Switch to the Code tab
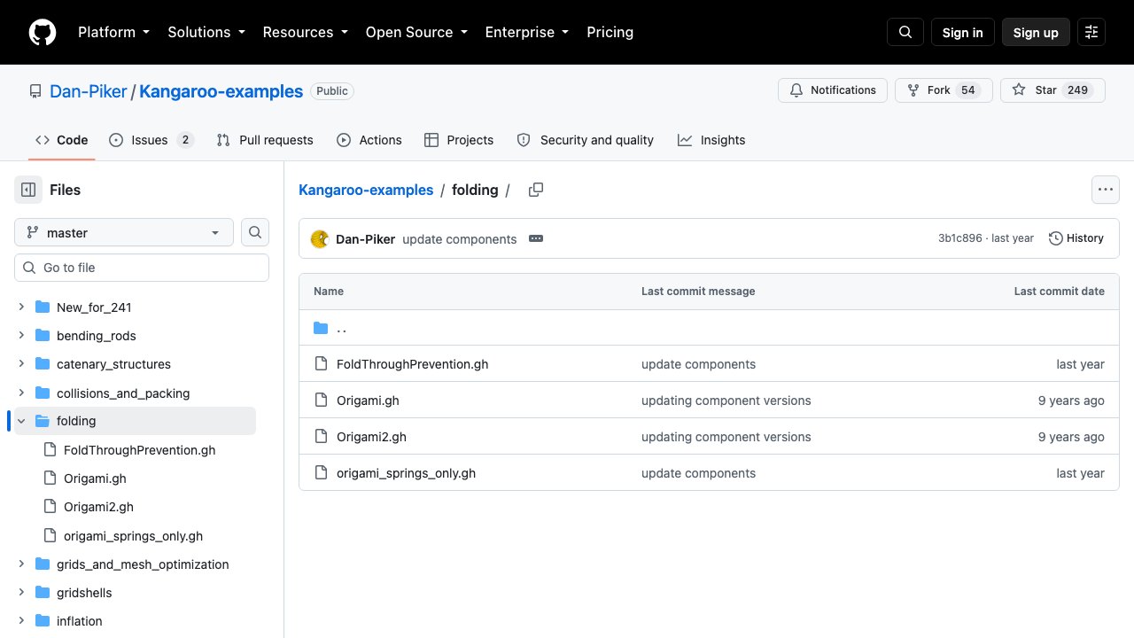Screen dimensions: 1134x638 [x=62, y=140]
